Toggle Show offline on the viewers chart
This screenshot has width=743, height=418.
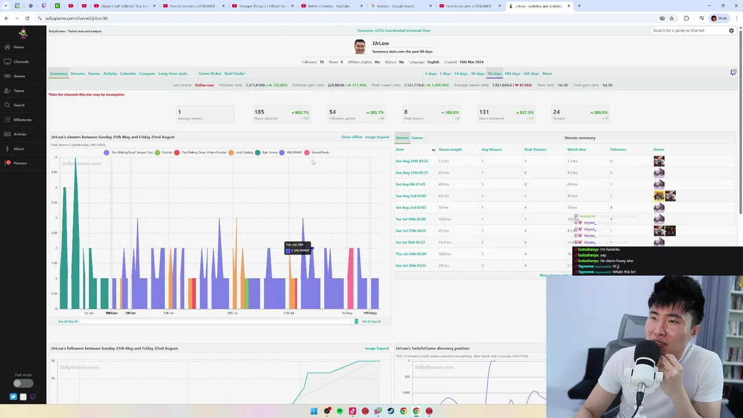[352, 137]
